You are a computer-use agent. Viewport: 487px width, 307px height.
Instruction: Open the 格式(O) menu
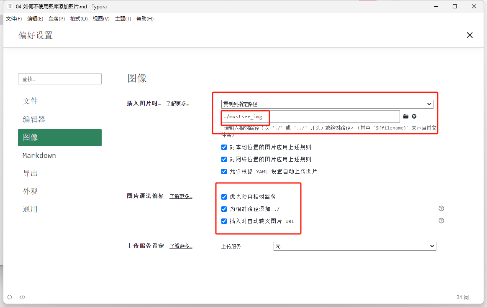click(79, 19)
